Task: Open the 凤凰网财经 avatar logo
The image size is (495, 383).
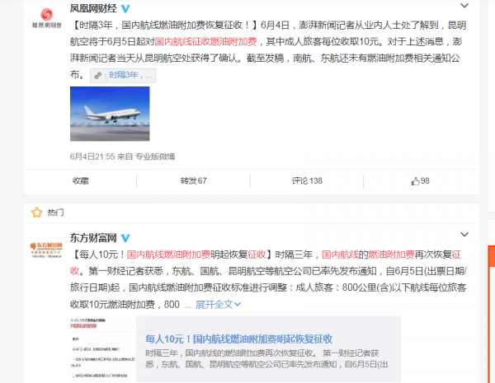Action: [x=47, y=17]
